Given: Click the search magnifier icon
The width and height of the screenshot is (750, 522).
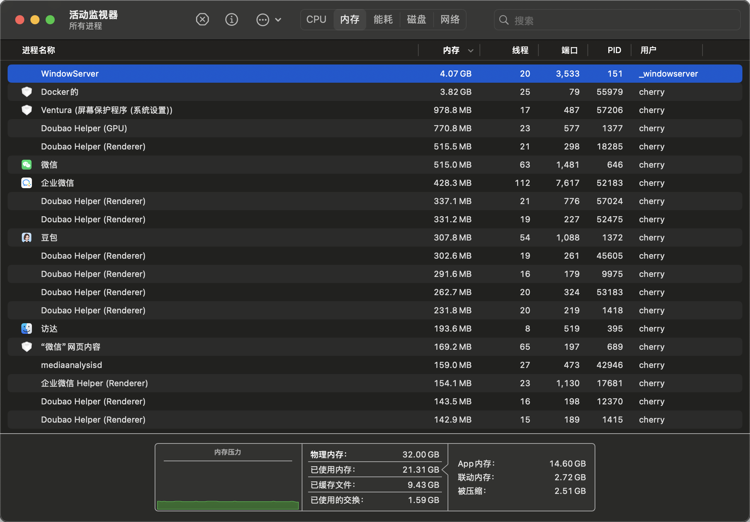Looking at the screenshot, I should click(x=504, y=20).
